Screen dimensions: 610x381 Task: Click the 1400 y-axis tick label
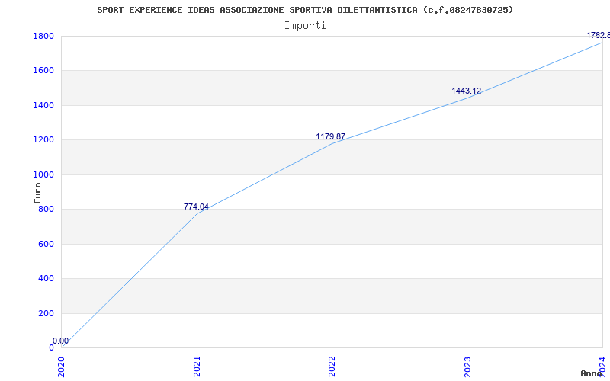(43, 105)
